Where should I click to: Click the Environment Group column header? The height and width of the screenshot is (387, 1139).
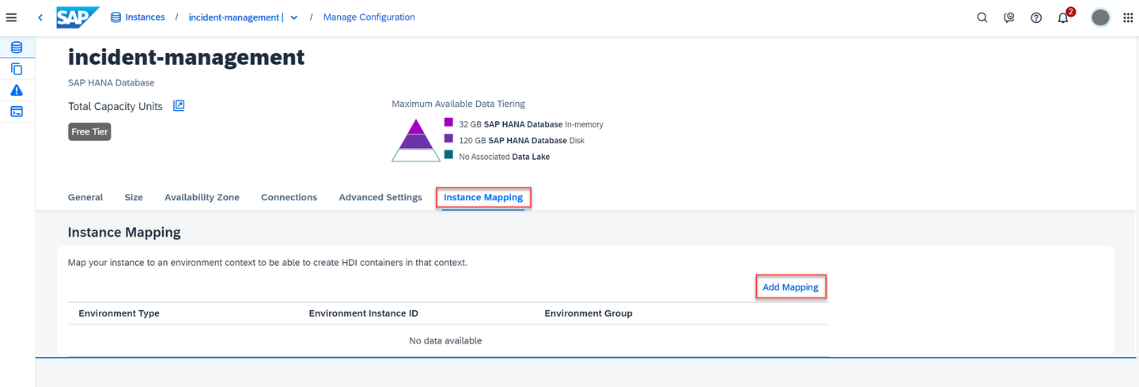[588, 313]
